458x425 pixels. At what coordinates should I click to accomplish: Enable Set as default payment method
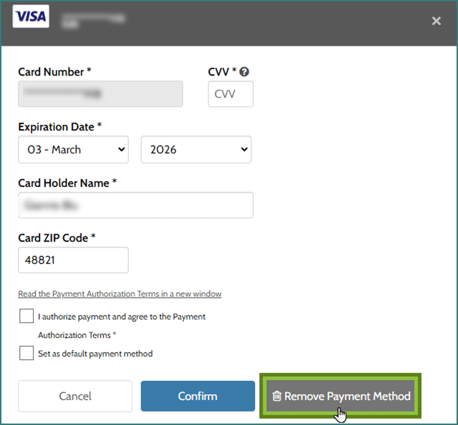(26, 352)
